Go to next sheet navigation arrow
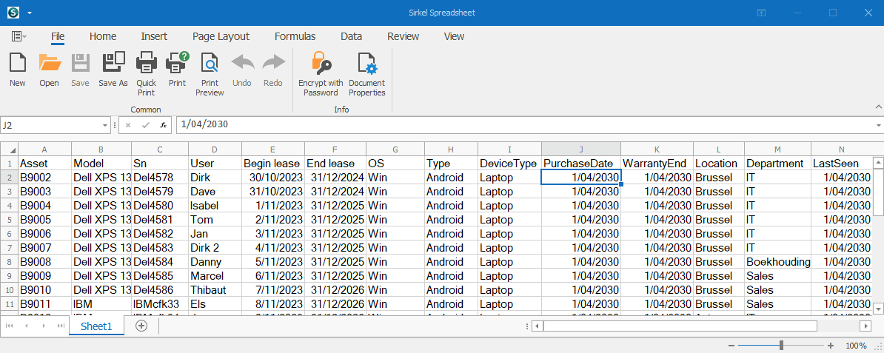 point(44,326)
